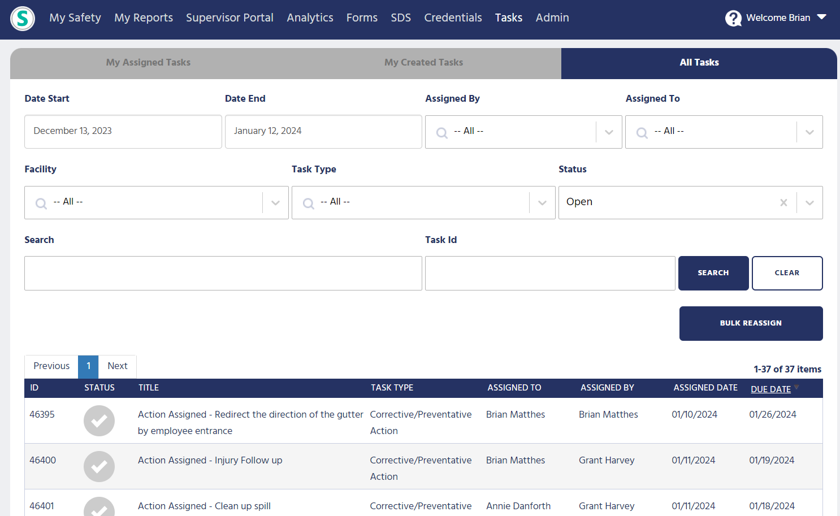This screenshot has width=840, height=516.
Task: Switch to My Assigned Tasks tab
Action: point(148,63)
